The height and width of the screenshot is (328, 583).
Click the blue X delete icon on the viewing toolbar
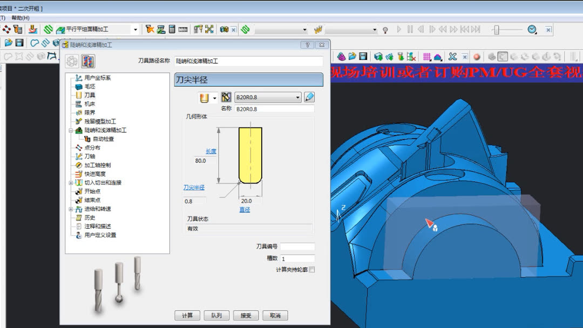coord(452,55)
